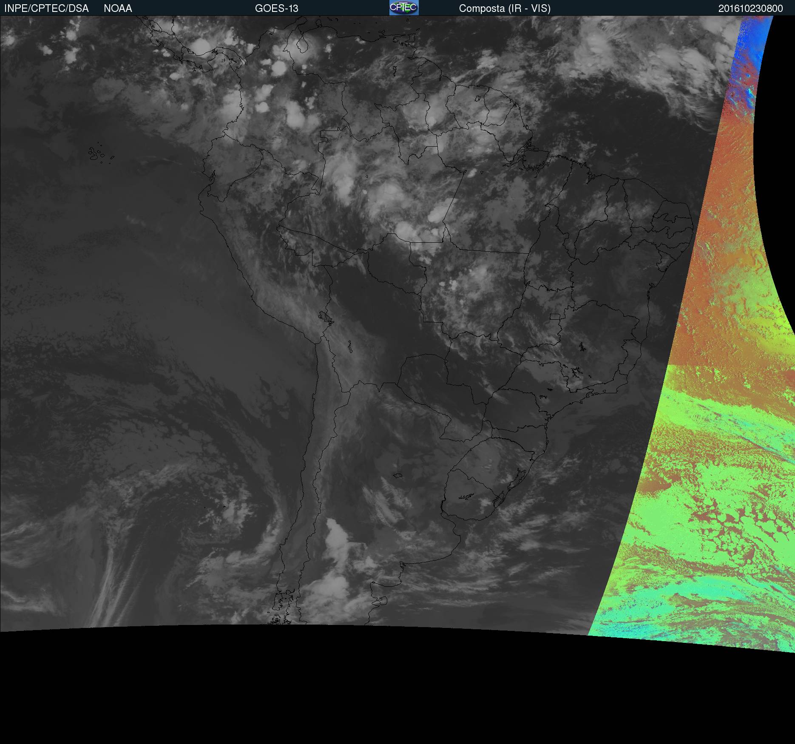Image resolution: width=795 pixels, height=744 pixels.
Task: Click the NOAA label in header
Action: coord(118,9)
